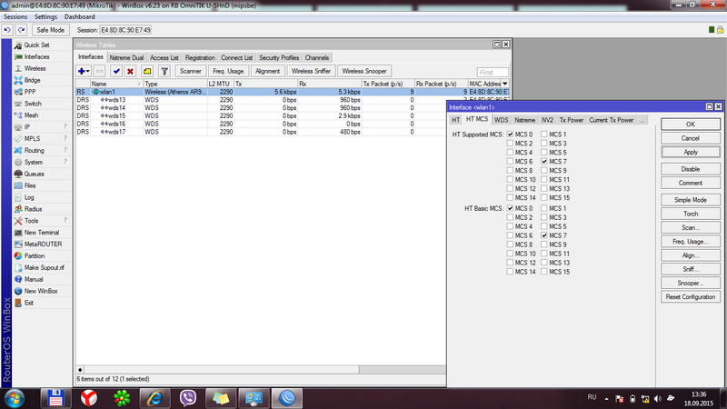Viewport: 727px width, 409px height.
Task: Open the Settings menu
Action: [46, 16]
